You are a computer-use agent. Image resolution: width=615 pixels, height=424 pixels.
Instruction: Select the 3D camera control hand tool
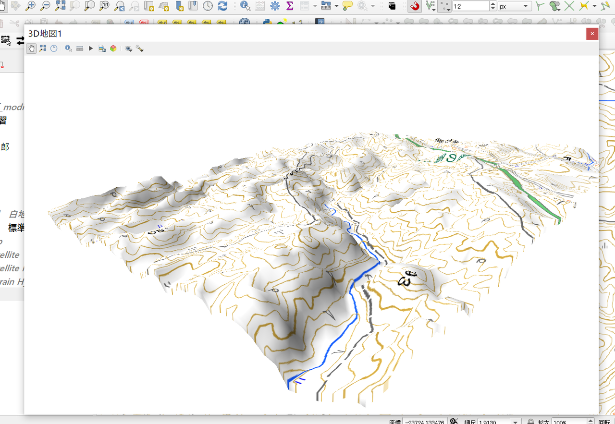click(31, 48)
